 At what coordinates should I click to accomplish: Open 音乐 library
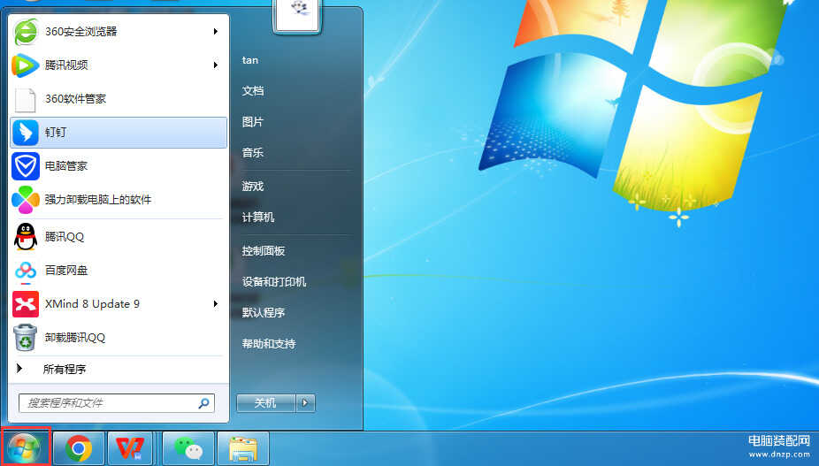253,153
